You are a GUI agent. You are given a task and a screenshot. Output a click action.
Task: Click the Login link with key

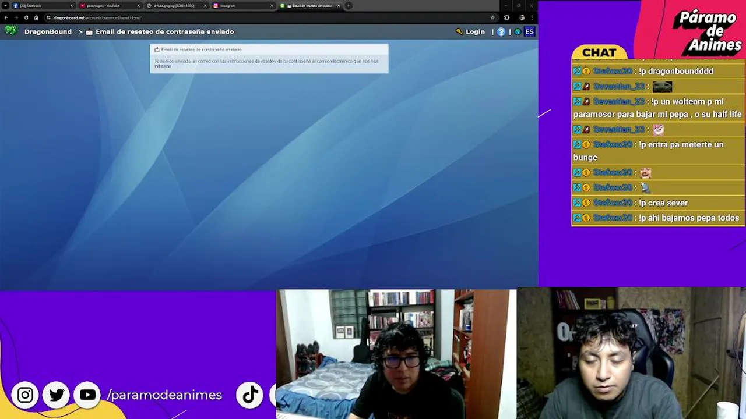pyautogui.click(x=470, y=31)
